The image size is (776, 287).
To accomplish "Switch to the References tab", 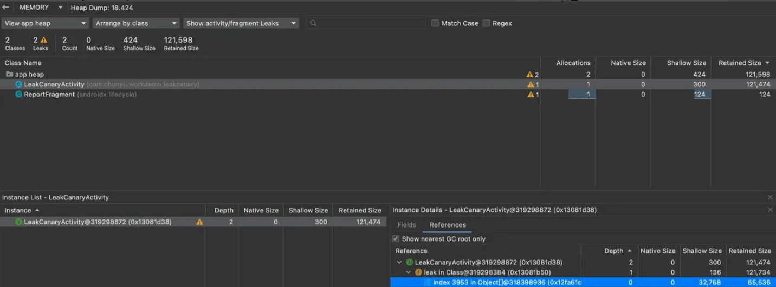I will [448, 225].
